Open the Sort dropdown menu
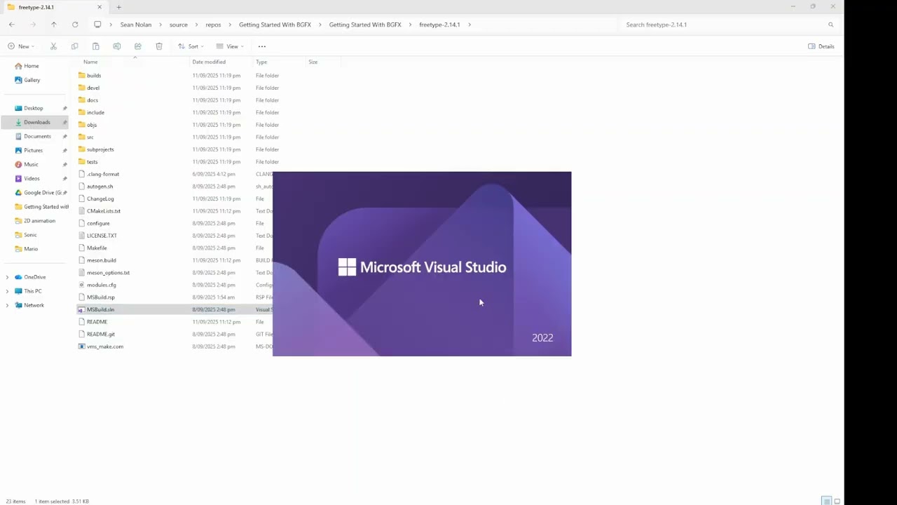 [191, 46]
